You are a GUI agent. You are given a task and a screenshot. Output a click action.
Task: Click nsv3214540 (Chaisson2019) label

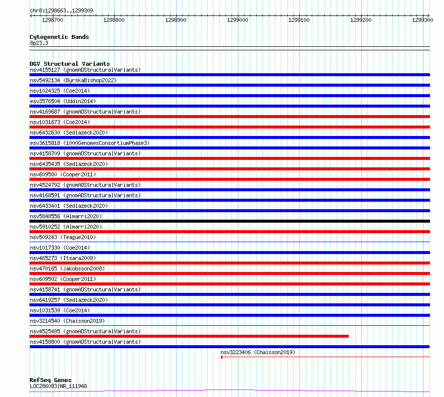(67, 321)
